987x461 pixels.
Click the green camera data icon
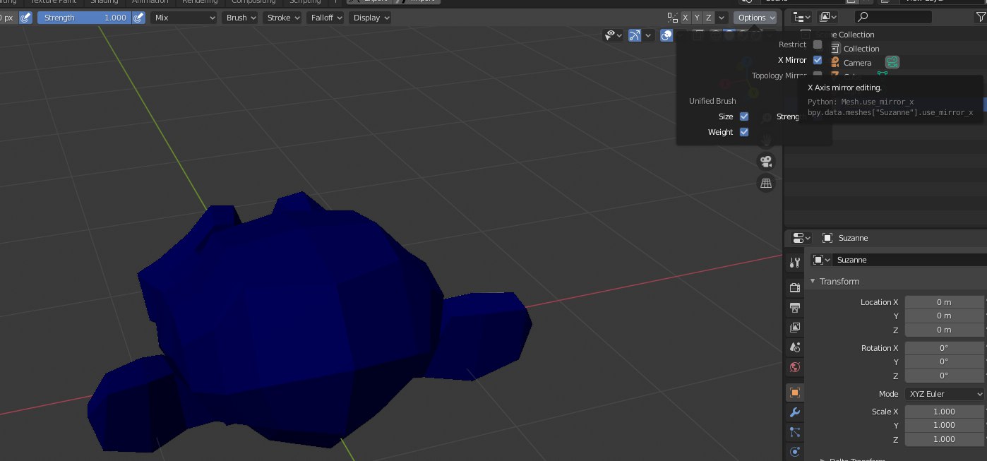(892, 63)
